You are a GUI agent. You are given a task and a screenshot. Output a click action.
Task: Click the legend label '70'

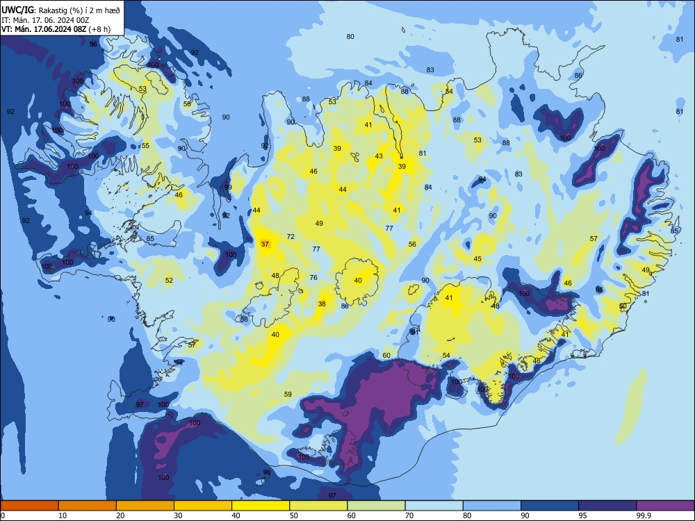pyautogui.click(x=409, y=515)
